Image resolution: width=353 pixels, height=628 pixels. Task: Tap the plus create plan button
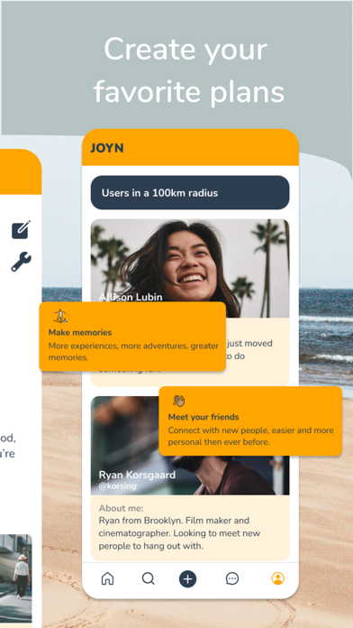coord(187,578)
